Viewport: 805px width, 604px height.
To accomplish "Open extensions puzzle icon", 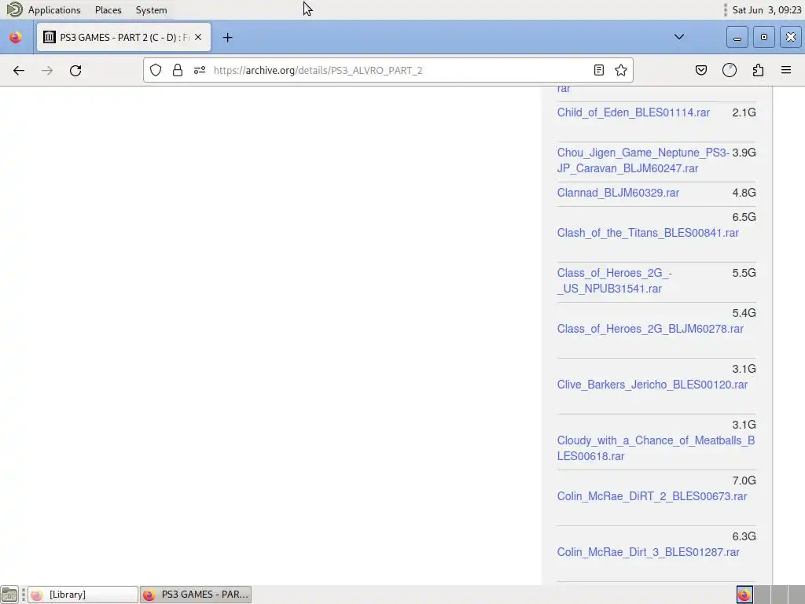I will click(x=758, y=70).
